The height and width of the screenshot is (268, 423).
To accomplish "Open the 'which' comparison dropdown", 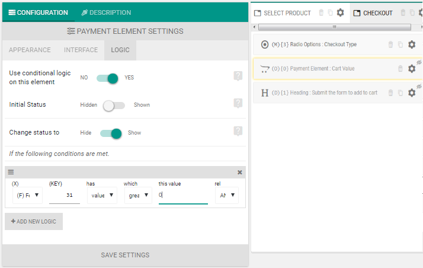I will pos(139,195).
